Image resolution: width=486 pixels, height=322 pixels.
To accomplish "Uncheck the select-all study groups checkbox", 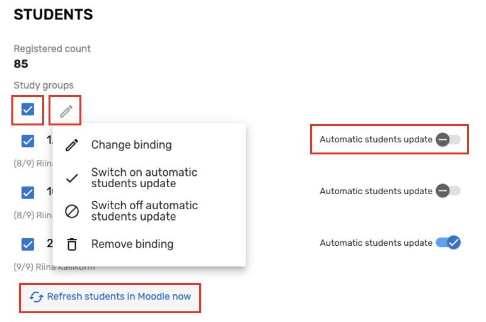I will click(x=28, y=110).
